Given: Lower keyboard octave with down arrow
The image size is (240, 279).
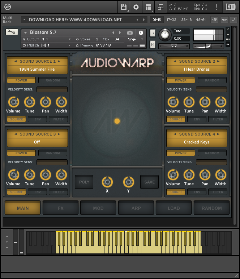Looking at the screenshot, I should pyautogui.click(x=7, y=248).
